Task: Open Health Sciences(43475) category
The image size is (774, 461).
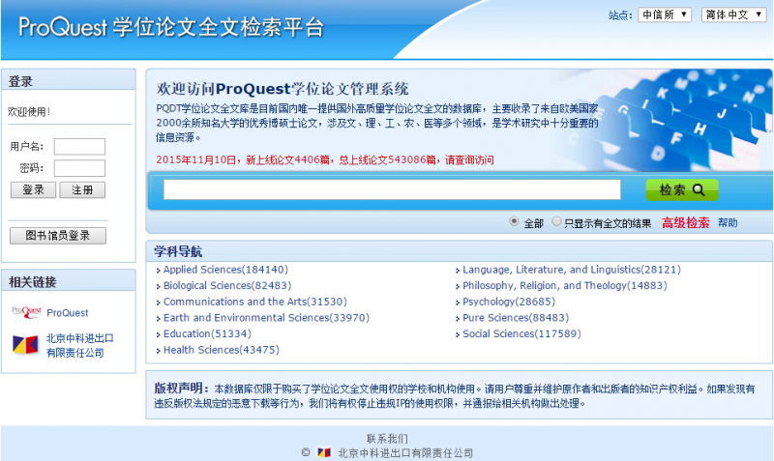Action: (222, 350)
